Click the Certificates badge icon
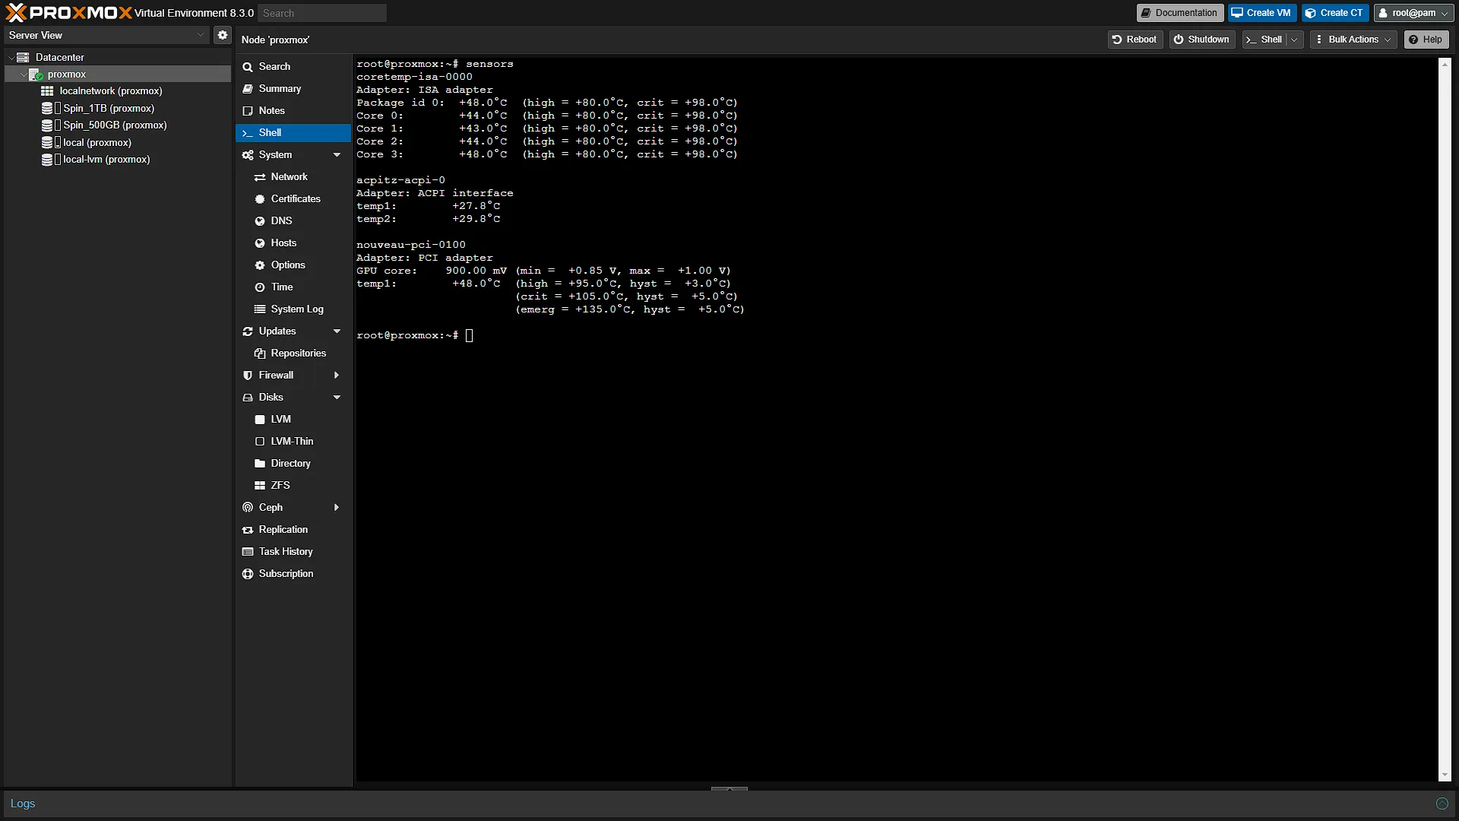The image size is (1459, 821). [x=260, y=199]
